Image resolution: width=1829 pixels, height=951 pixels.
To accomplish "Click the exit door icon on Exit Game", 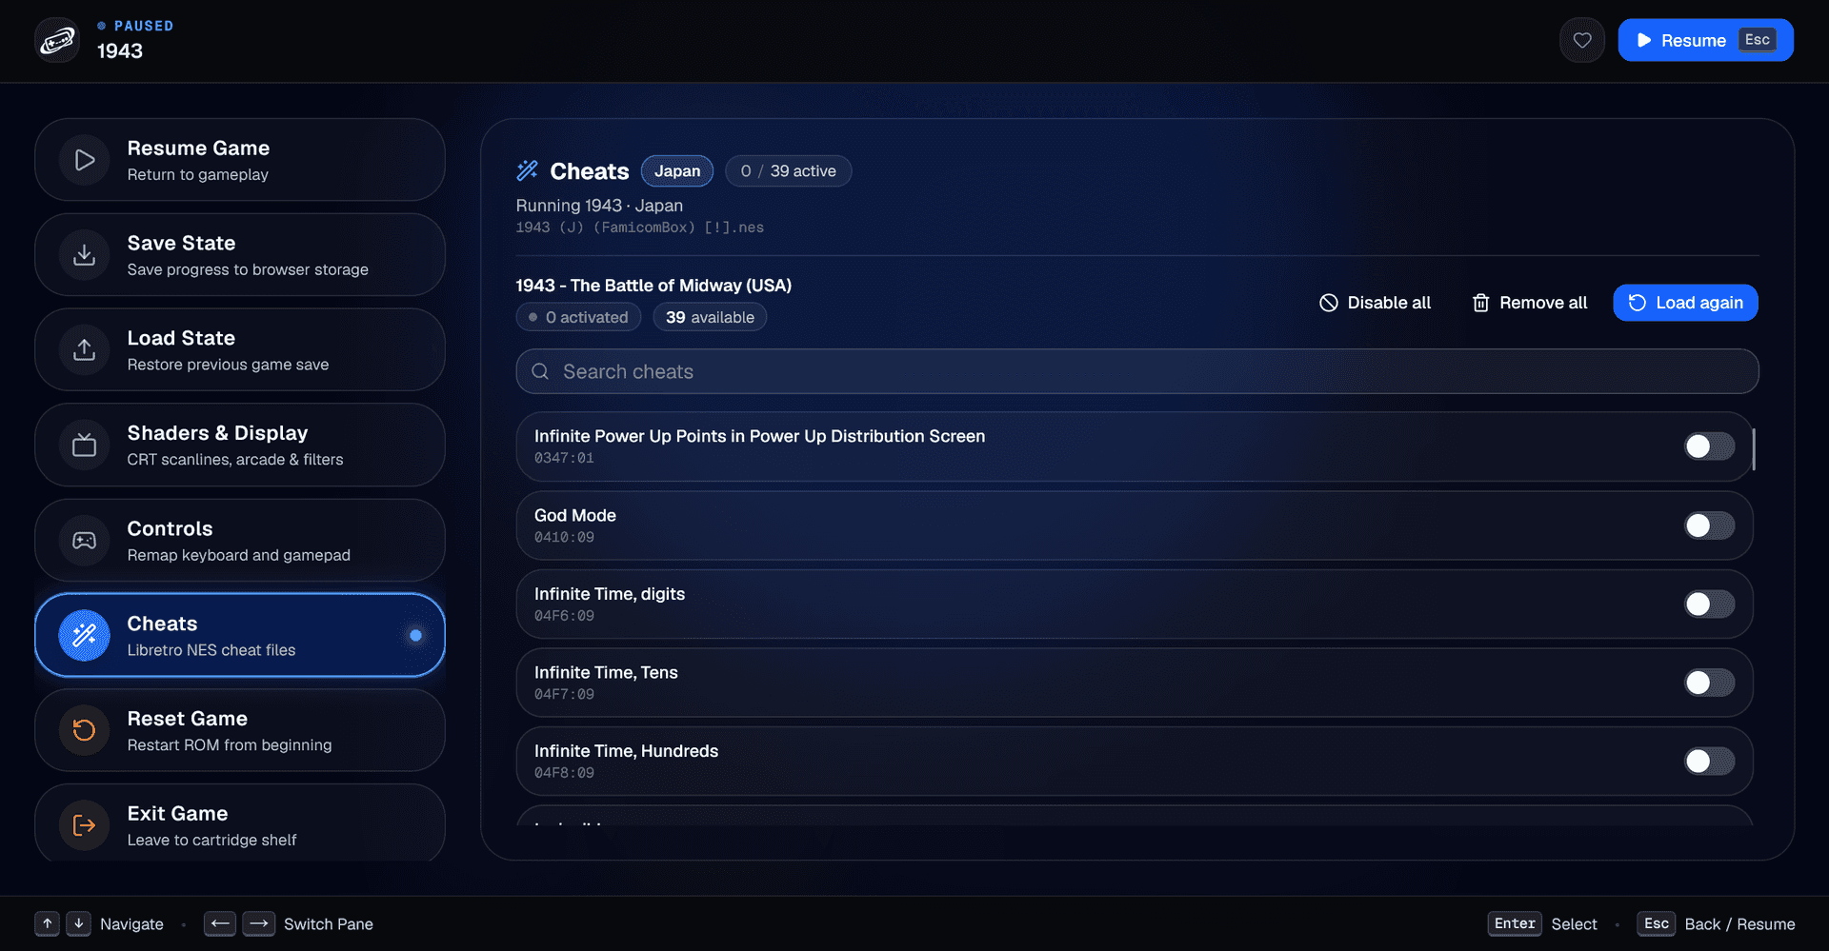I will [x=85, y=825].
